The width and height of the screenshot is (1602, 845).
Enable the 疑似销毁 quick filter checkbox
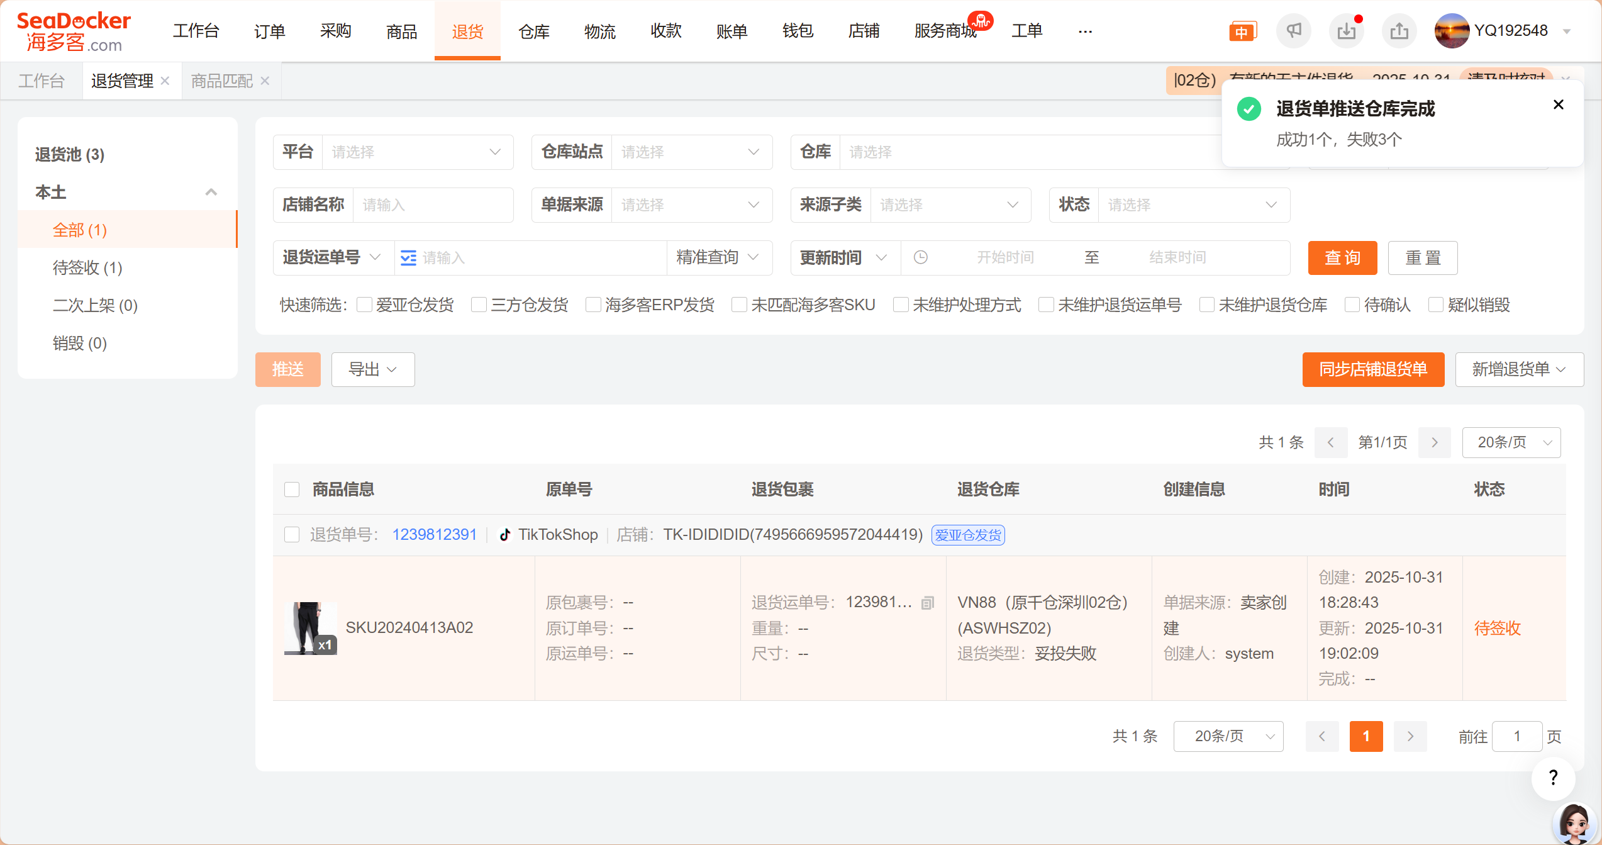(x=1436, y=305)
